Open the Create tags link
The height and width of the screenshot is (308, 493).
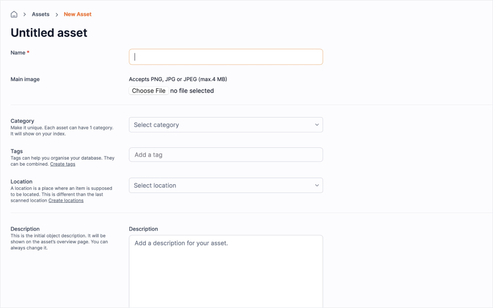point(63,164)
